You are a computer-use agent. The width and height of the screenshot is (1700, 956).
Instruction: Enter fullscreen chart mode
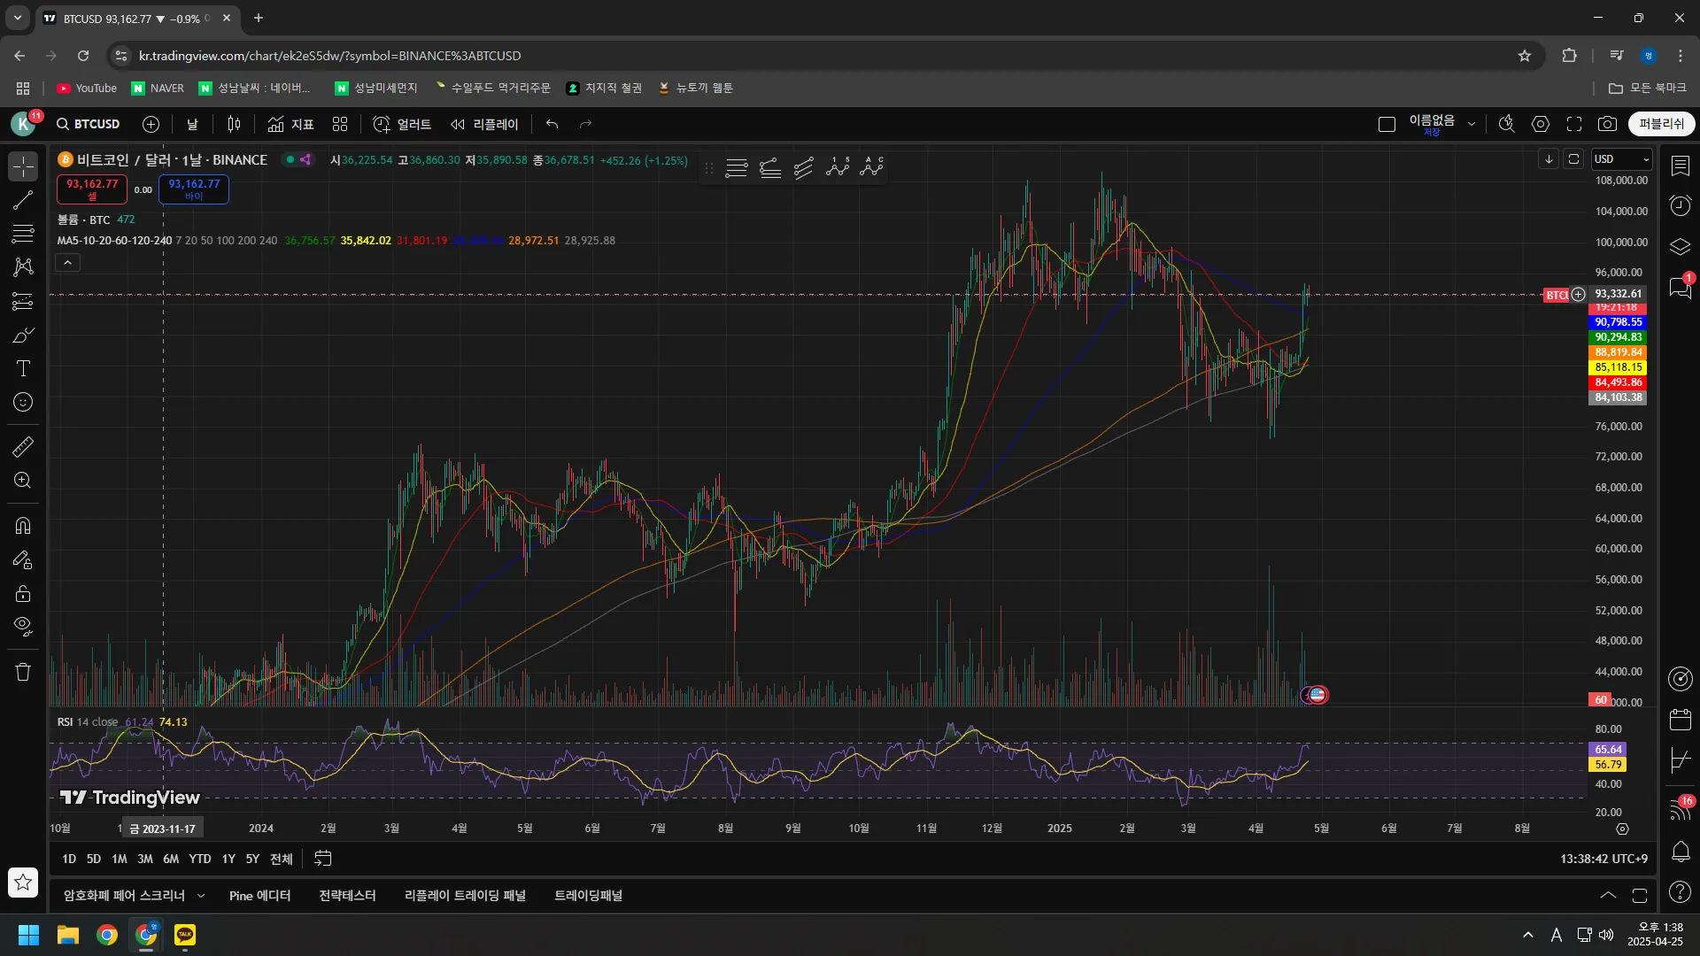coord(1574,124)
